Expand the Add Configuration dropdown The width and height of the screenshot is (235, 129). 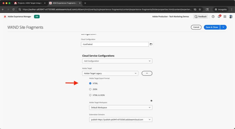117,61
